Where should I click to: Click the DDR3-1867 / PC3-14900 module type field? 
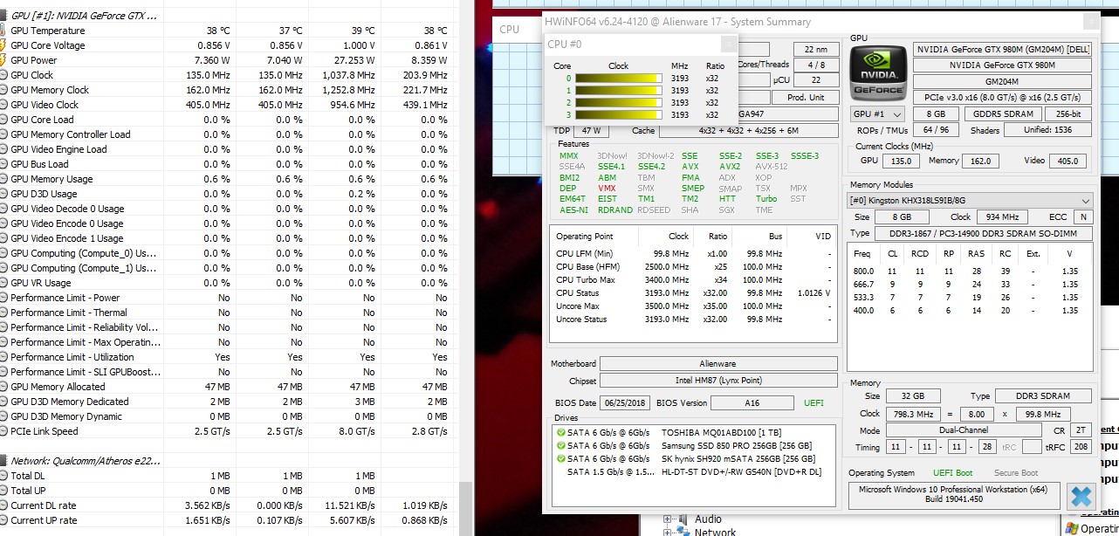point(983,234)
